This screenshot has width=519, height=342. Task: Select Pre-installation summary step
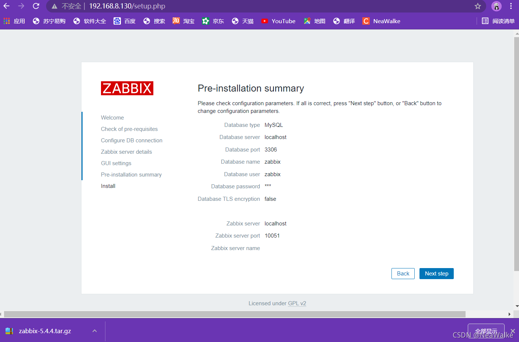131,175
